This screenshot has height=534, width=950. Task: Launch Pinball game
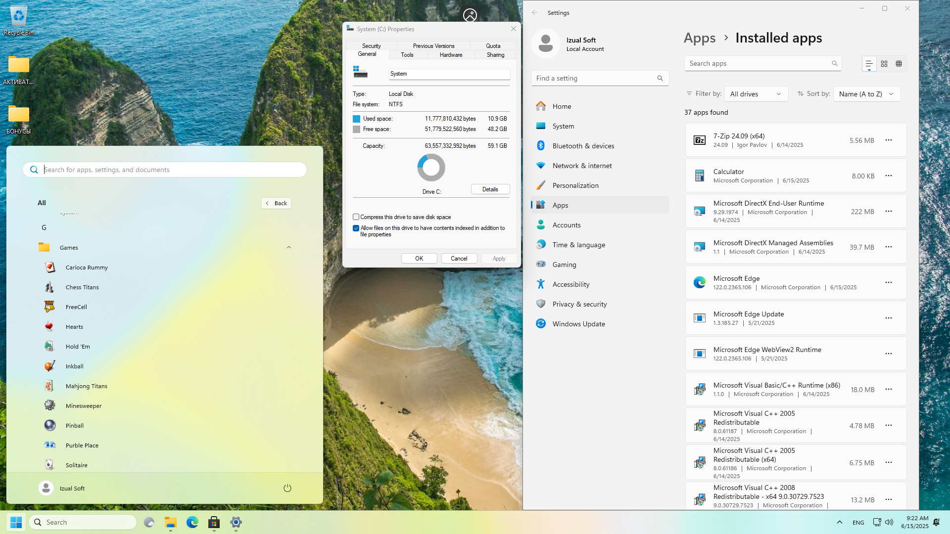pos(74,426)
